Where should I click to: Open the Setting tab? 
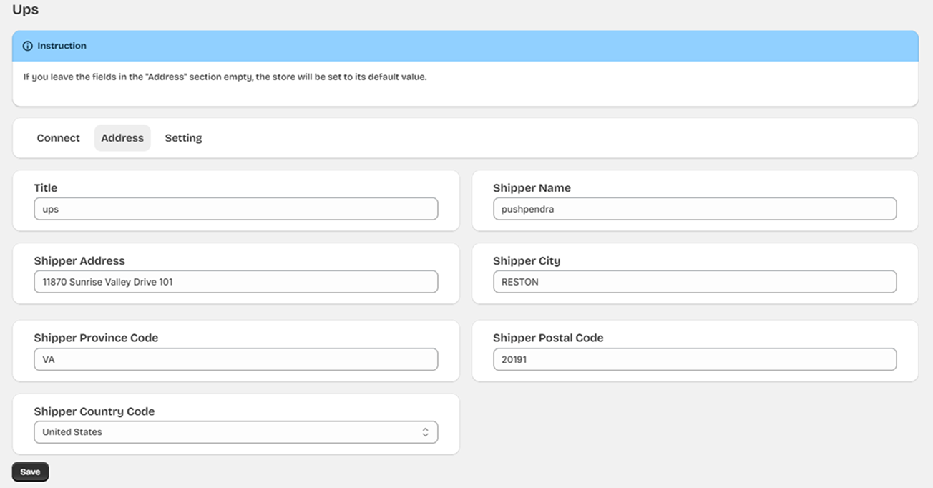pos(183,138)
